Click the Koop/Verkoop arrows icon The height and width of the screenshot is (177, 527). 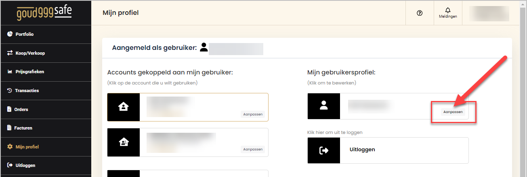click(x=10, y=53)
